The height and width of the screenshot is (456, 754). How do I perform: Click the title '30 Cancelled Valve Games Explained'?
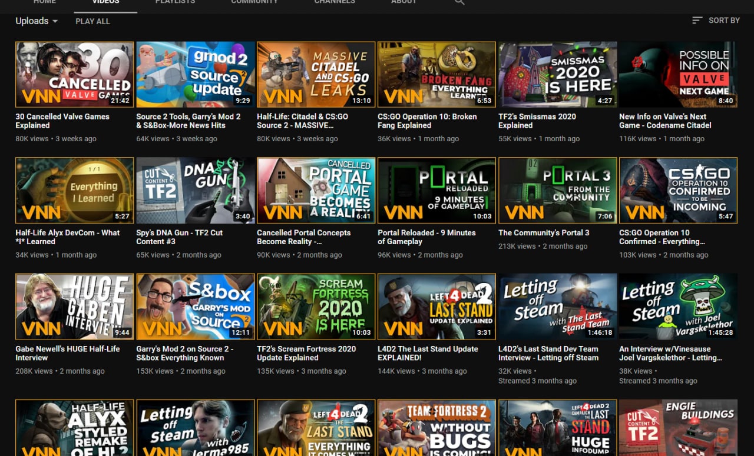pyautogui.click(x=62, y=121)
